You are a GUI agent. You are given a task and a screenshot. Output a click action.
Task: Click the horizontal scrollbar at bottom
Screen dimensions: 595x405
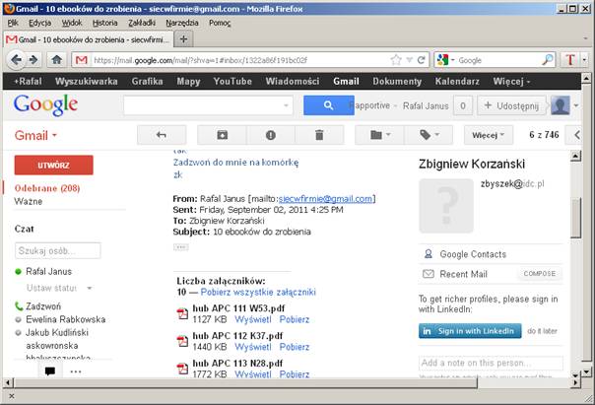click(x=244, y=382)
